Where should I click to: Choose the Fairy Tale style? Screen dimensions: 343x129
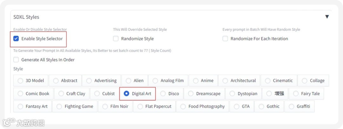click(296, 94)
